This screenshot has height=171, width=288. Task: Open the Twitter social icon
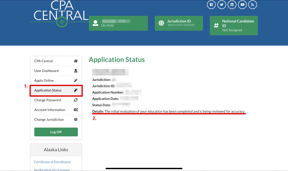(x=222, y=4)
